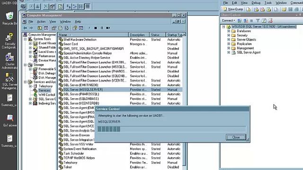Viewport: 303px width, 170px height.
Task: Click Databases folder icon in Object Explorer
Action: click(233, 31)
